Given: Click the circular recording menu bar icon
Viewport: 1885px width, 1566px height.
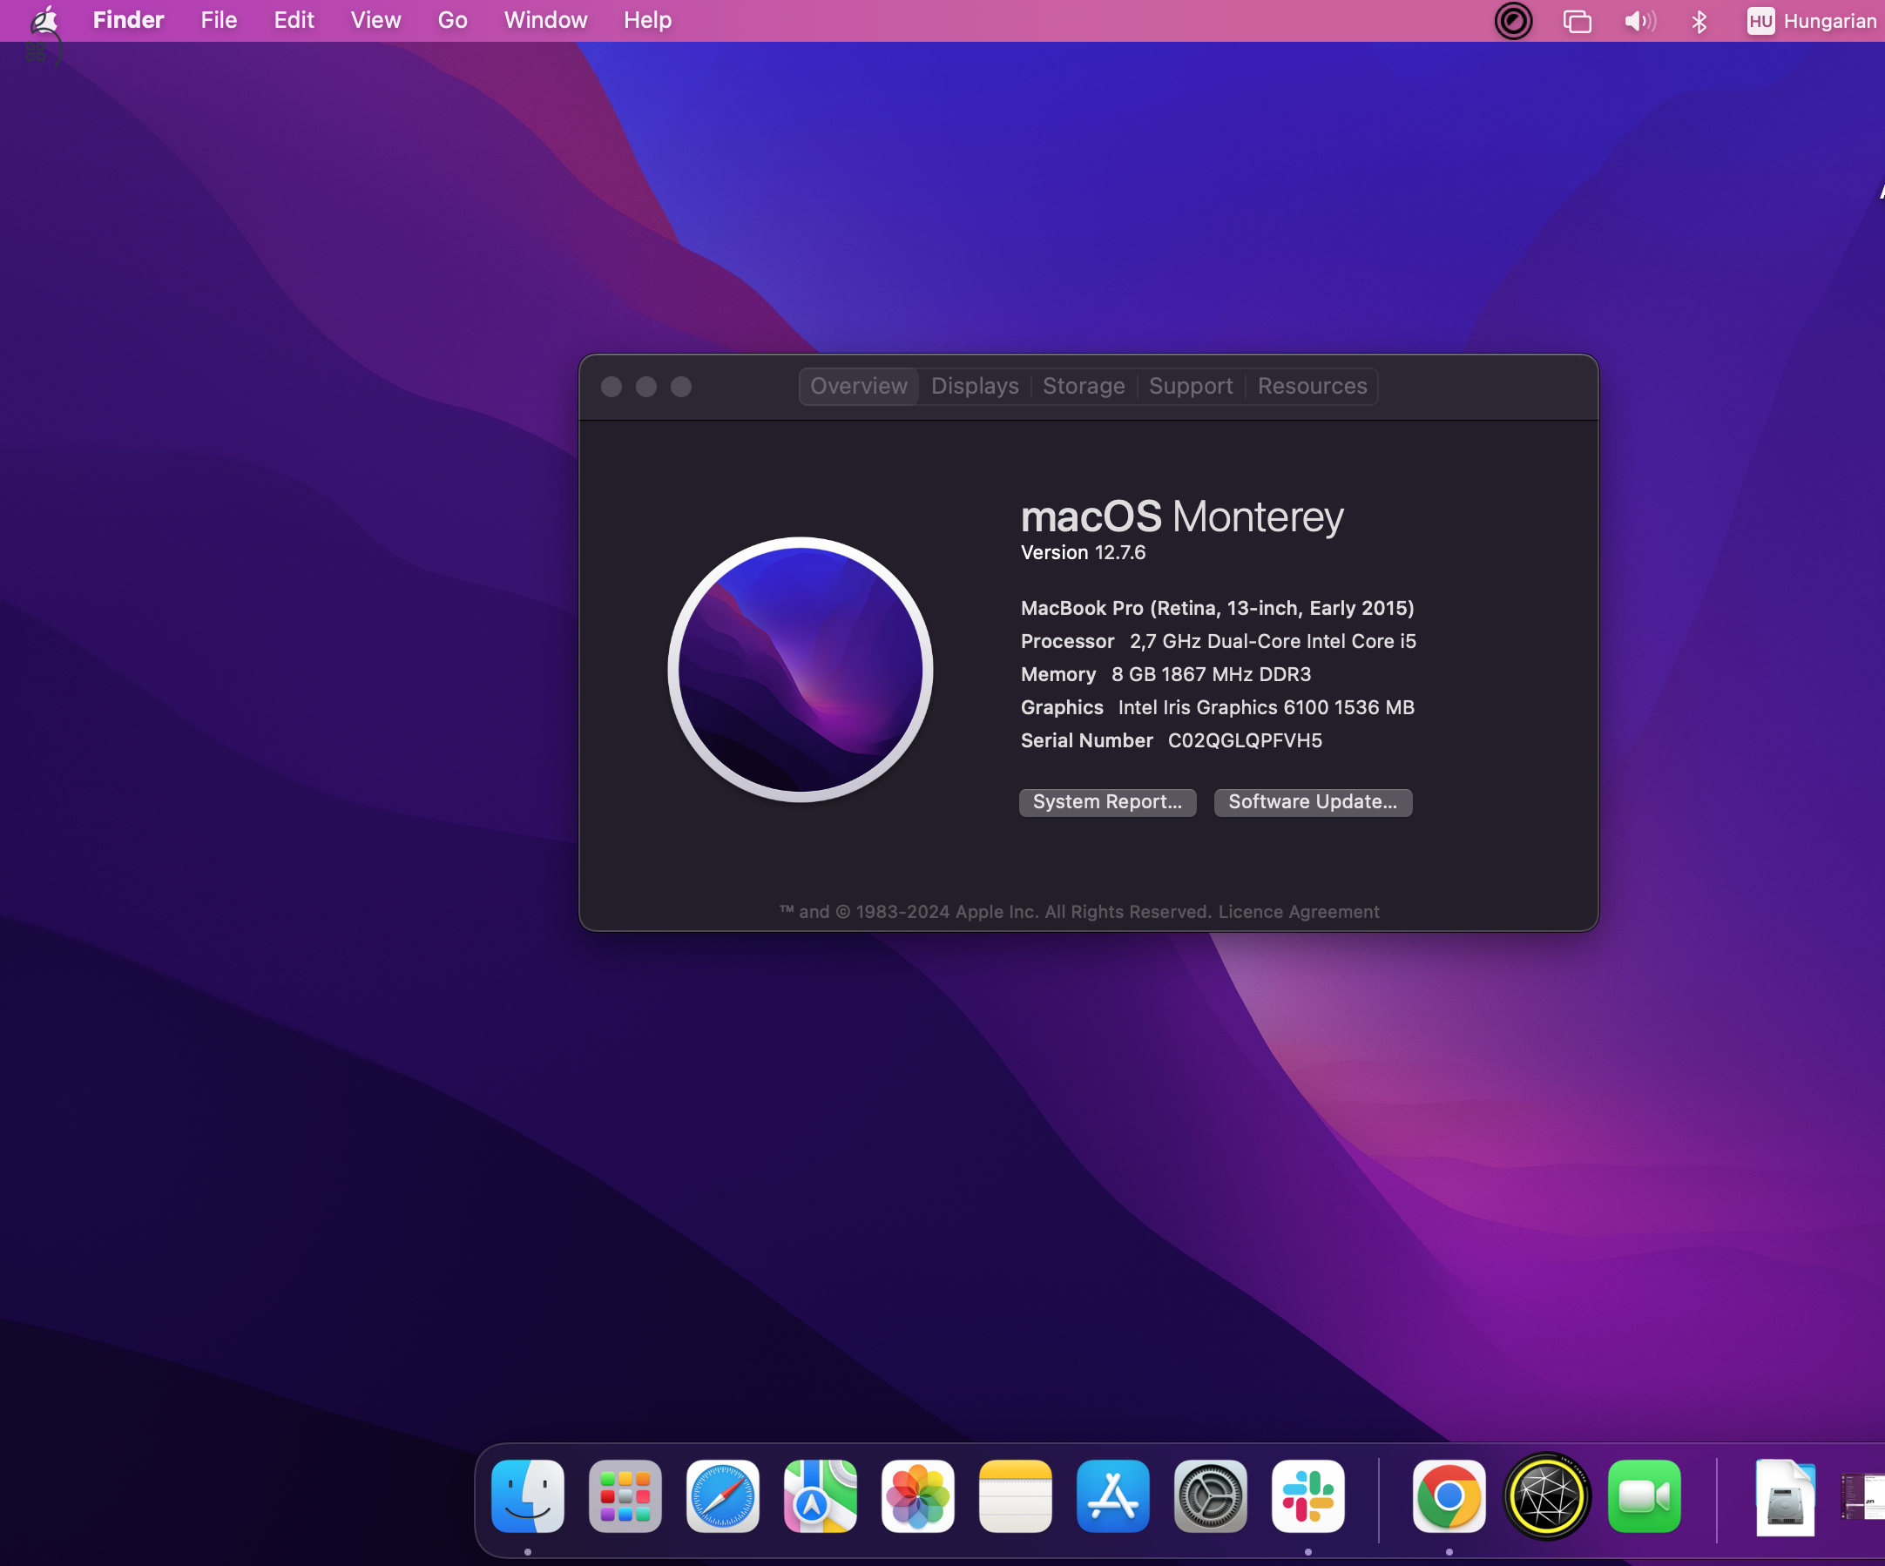Looking at the screenshot, I should [x=1513, y=21].
